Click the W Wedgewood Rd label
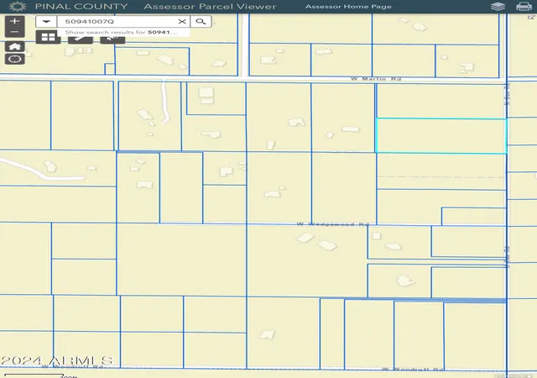This screenshot has height=378, width=537. [332, 224]
